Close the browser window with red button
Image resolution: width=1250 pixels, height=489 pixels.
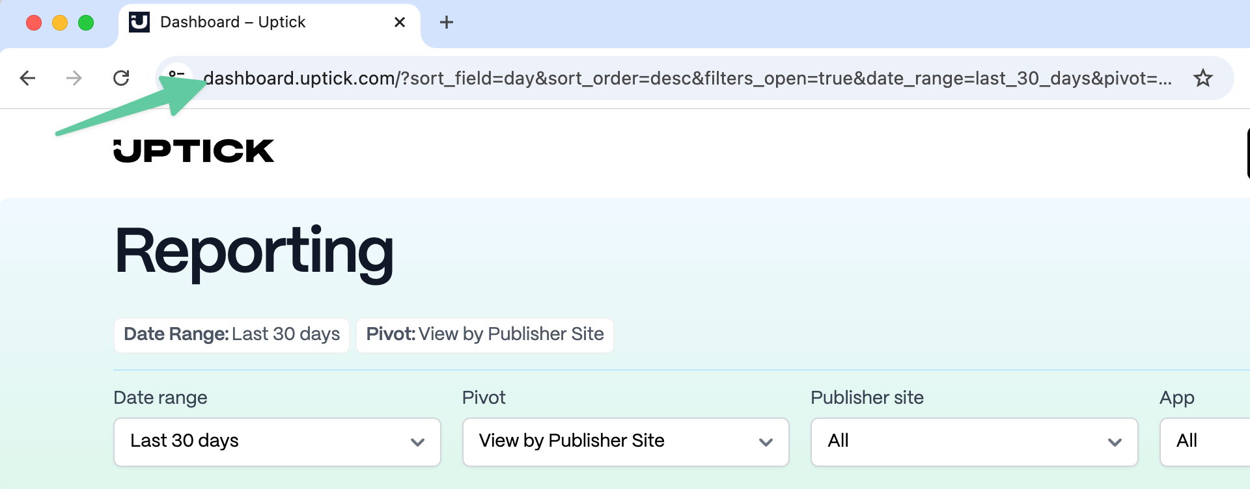(x=34, y=23)
